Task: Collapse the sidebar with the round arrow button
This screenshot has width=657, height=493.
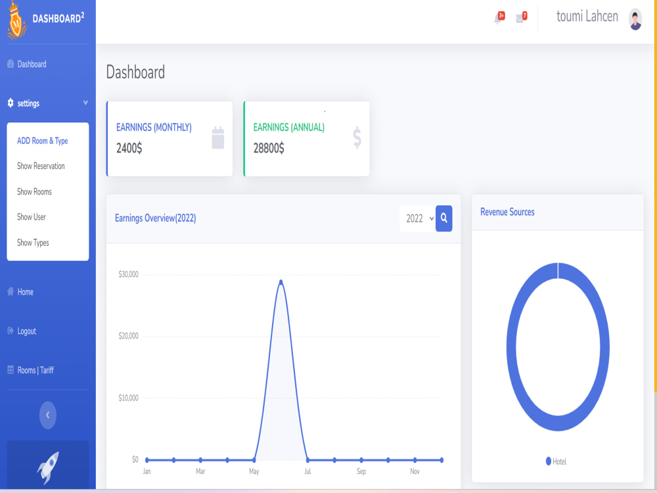Action: click(48, 415)
